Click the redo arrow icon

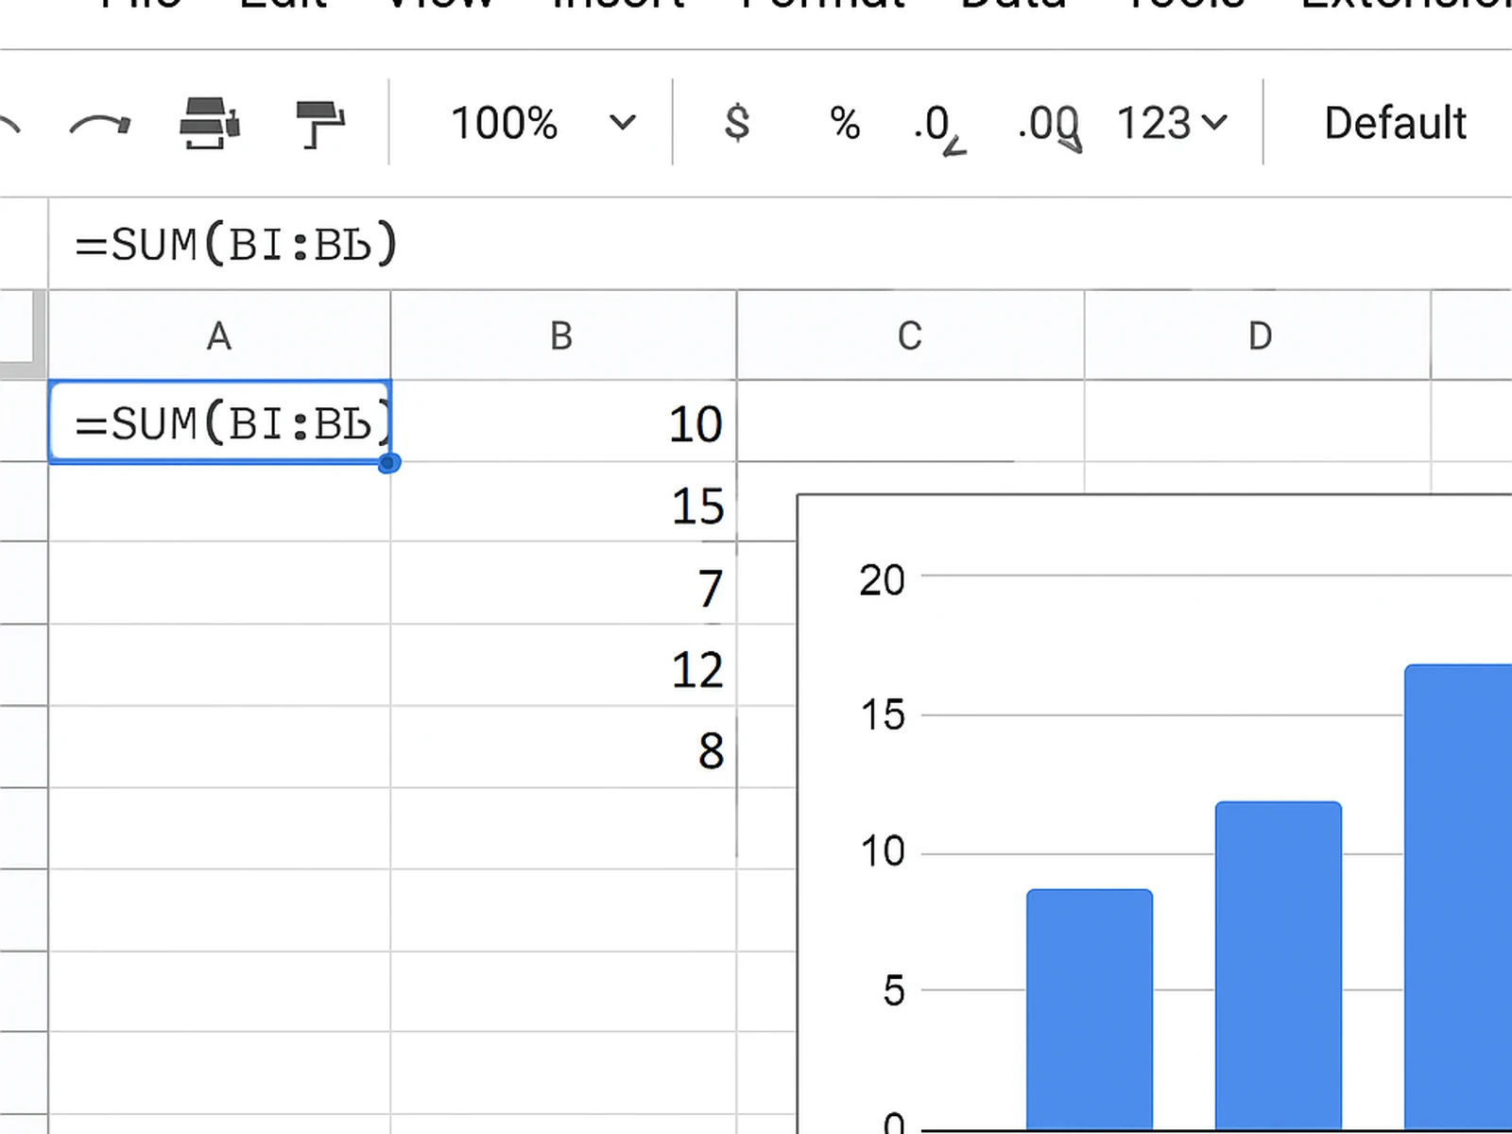[x=100, y=124]
